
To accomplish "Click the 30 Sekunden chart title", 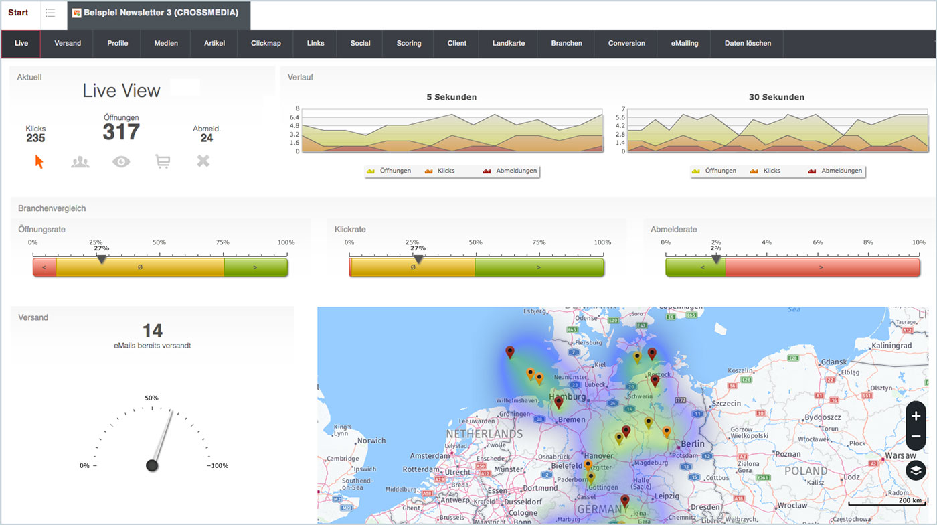I will [x=776, y=97].
